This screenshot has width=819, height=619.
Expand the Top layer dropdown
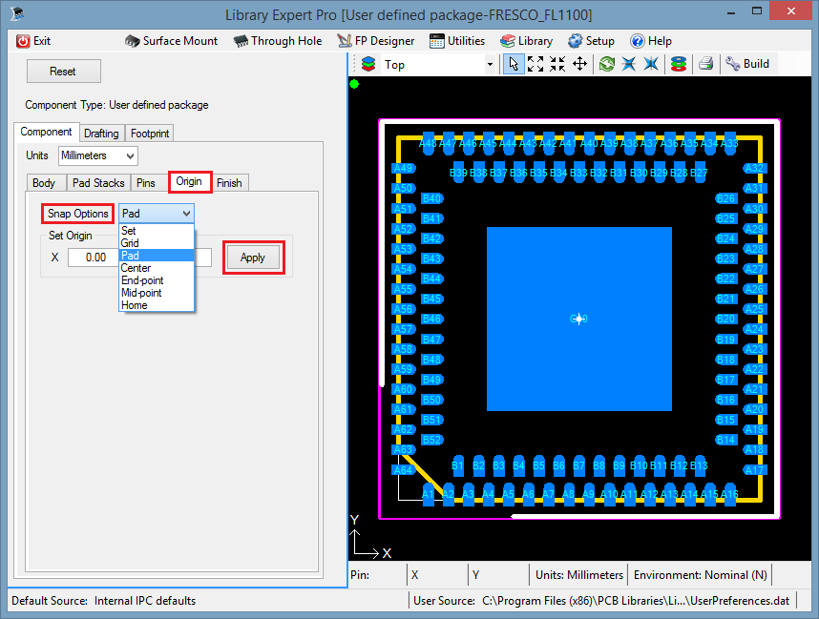point(490,65)
